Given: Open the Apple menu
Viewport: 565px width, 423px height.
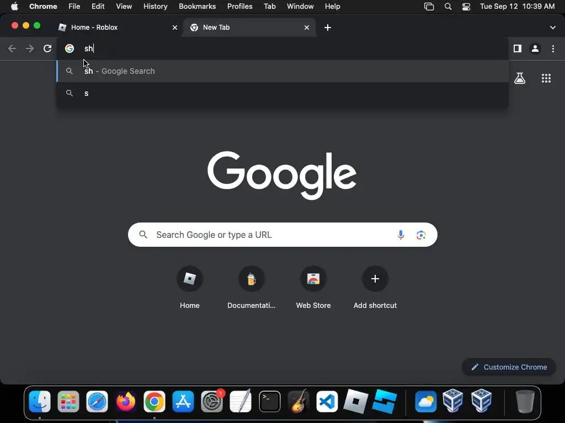Looking at the screenshot, I should [14, 7].
